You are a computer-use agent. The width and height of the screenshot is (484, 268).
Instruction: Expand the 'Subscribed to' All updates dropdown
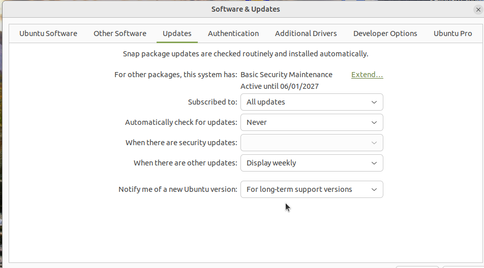pos(312,102)
